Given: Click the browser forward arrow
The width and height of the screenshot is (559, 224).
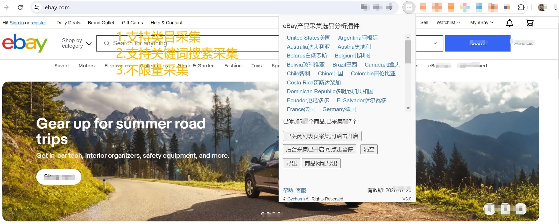Looking at the screenshot, I should [x=6, y=7].
